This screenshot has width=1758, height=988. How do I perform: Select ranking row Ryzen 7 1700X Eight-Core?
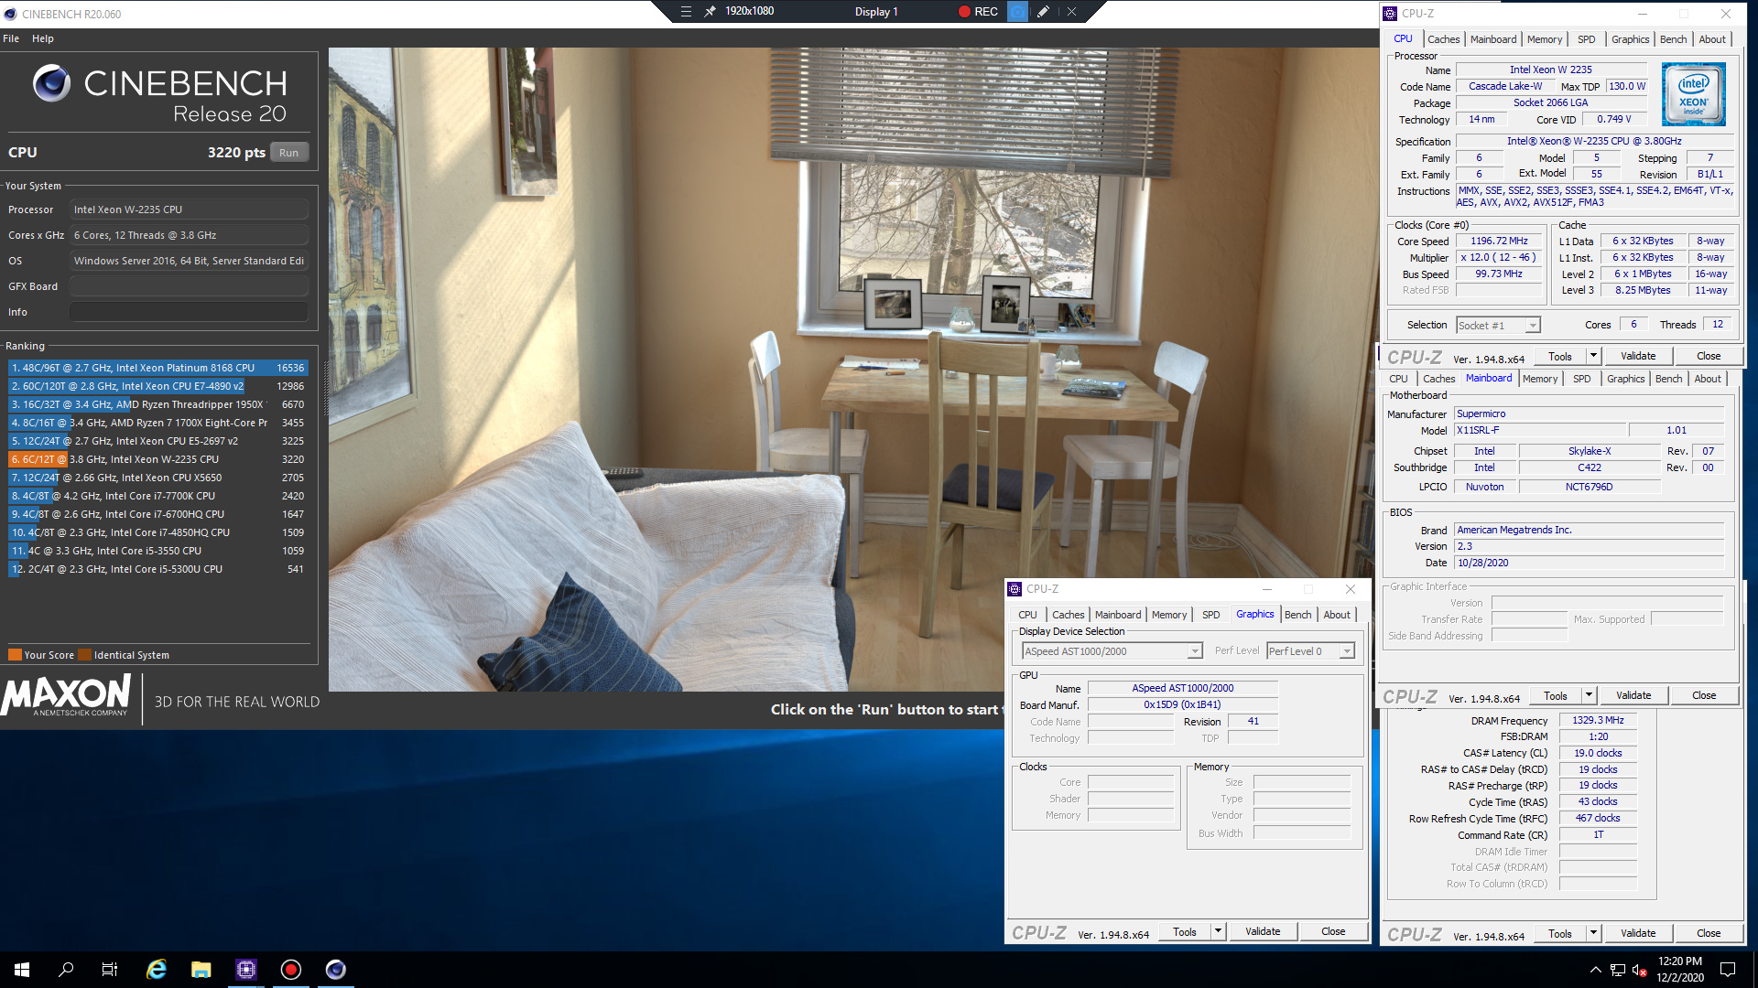coord(157,423)
